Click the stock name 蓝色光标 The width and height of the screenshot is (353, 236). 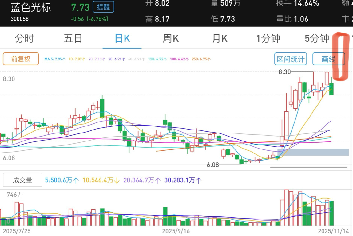coord(31,7)
